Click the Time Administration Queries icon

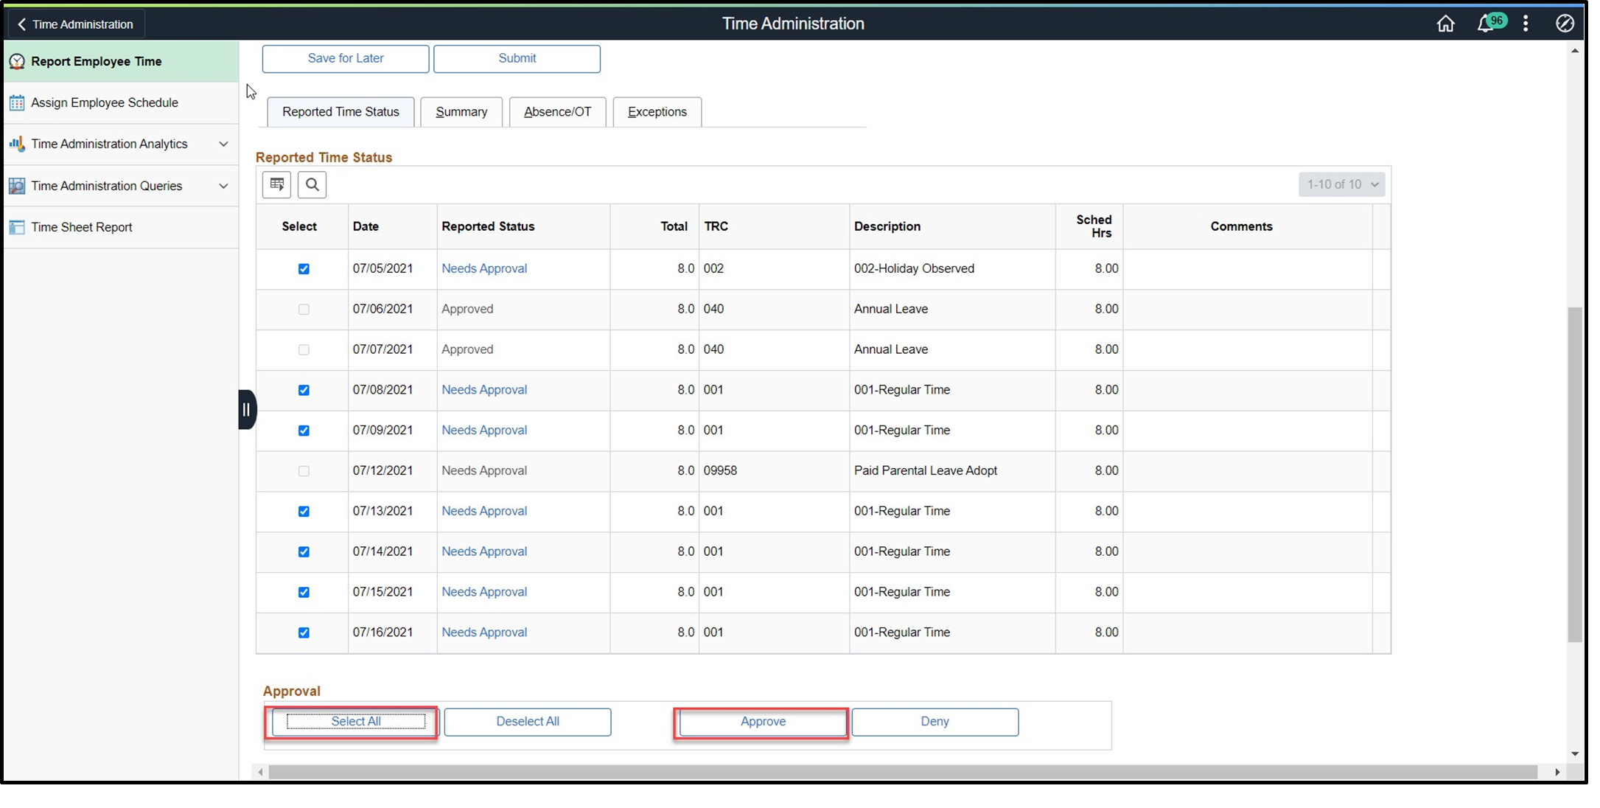pyautogui.click(x=17, y=186)
